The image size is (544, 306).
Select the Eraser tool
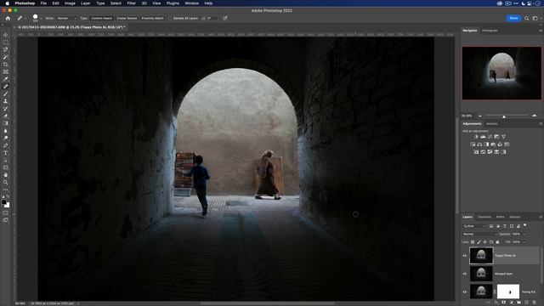(x=6, y=116)
